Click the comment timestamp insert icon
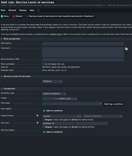Viewport: 132px width, 156px height. tap(126, 49)
